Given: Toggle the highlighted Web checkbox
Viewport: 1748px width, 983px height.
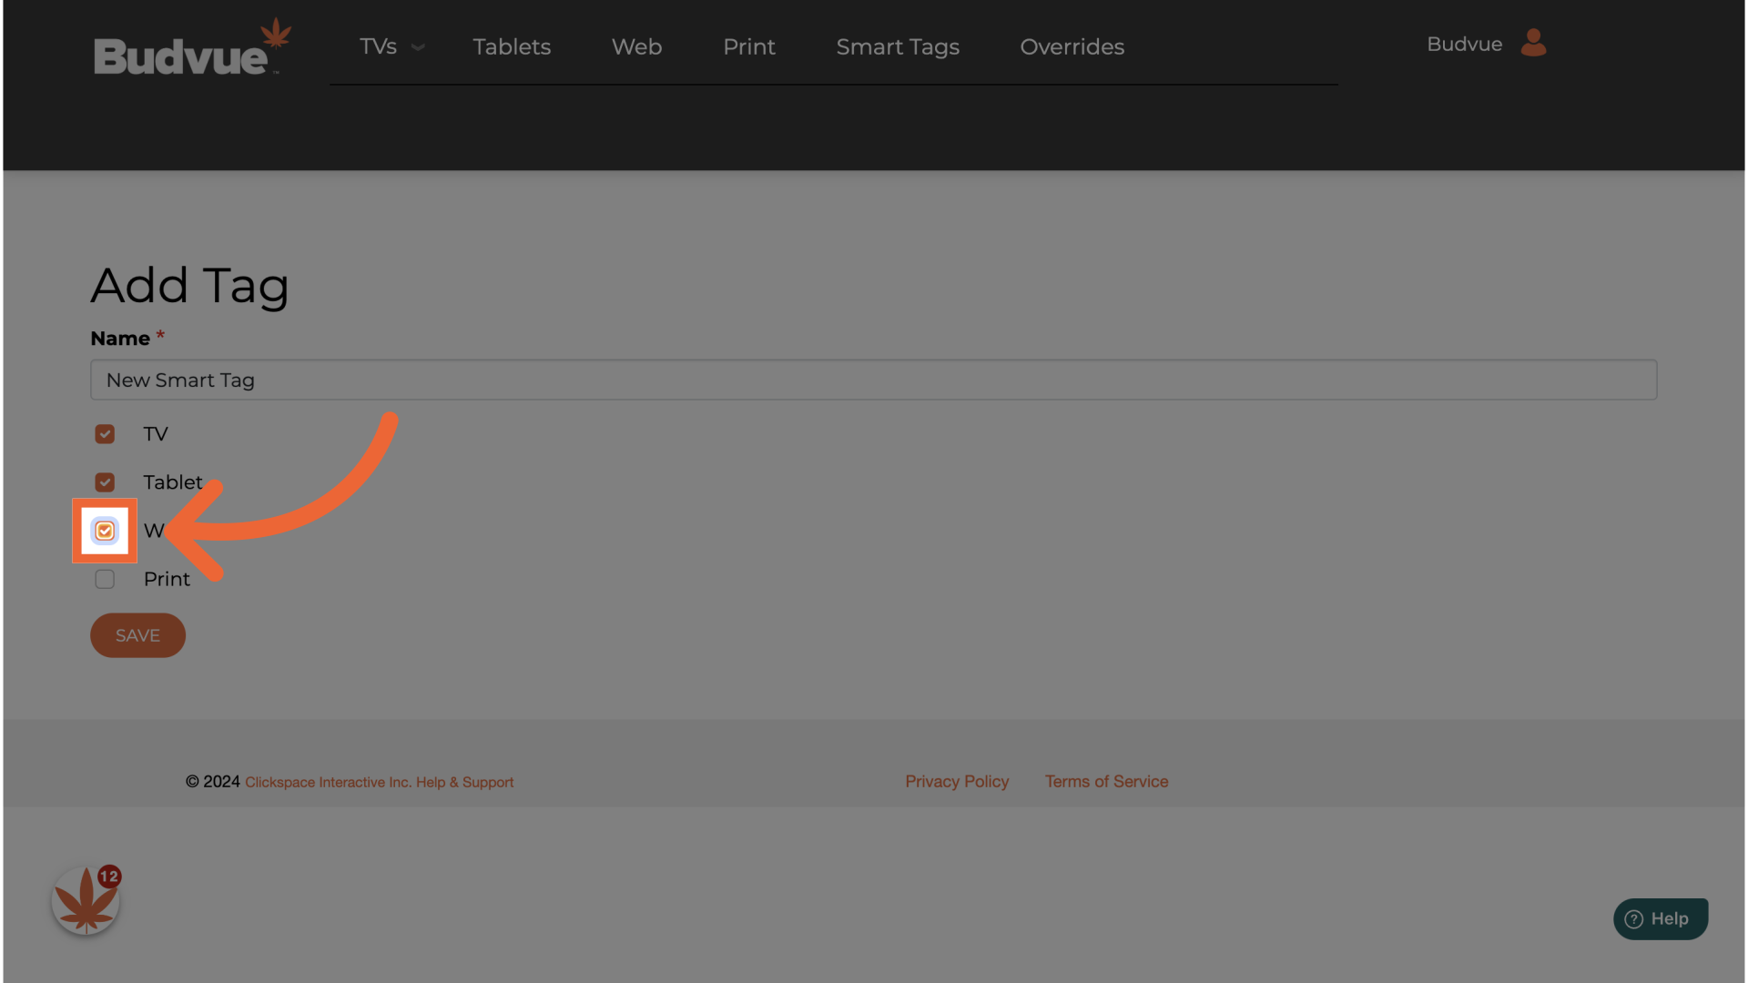Looking at the screenshot, I should point(105,531).
